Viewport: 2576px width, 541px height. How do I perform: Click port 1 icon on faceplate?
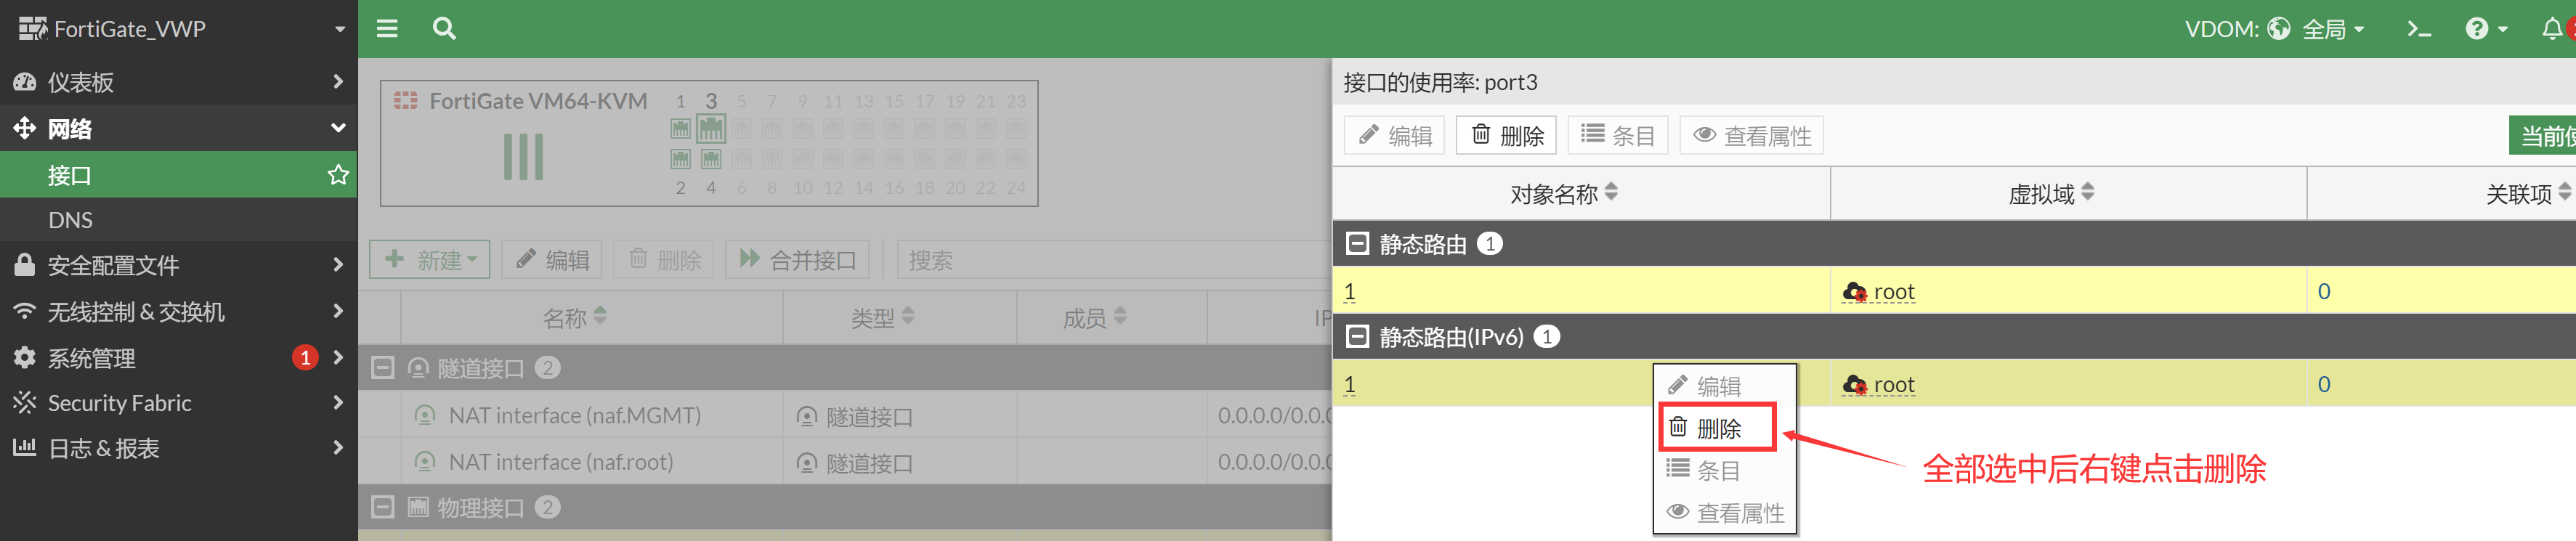coord(681,128)
